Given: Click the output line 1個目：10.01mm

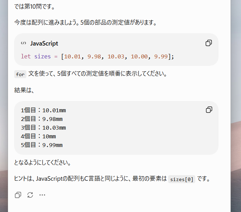Looking at the screenshot, I should pyautogui.click(x=43, y=110).
